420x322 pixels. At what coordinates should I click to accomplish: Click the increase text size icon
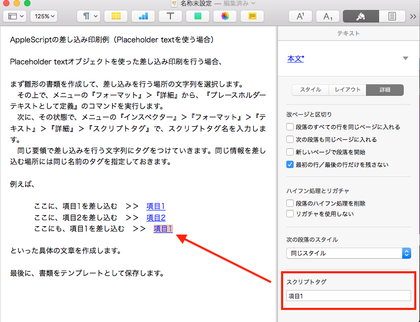(300, 16)
